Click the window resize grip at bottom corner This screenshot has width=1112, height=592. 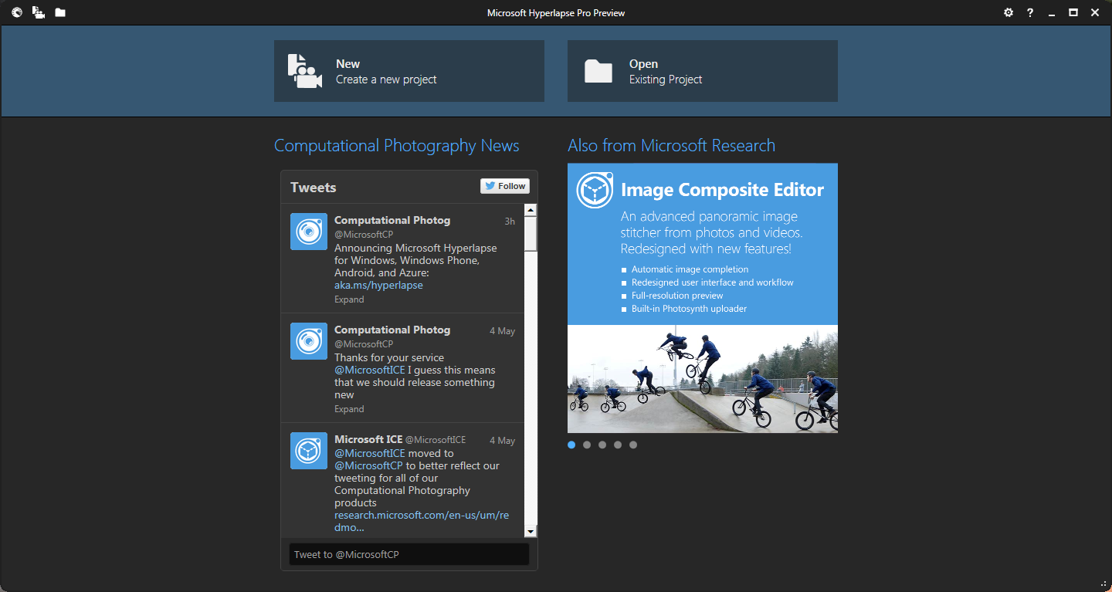[x=1104, y=584]
